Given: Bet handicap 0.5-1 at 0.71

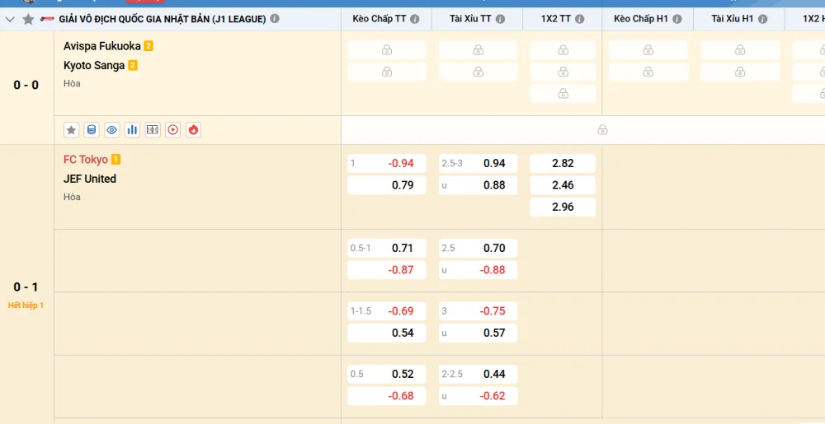Looking at the screenshot, I should (387, 248).
